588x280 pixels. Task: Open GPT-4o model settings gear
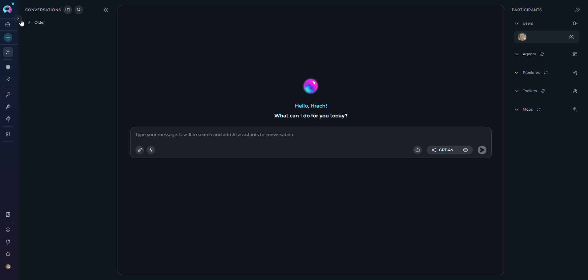tap(465, 150)
